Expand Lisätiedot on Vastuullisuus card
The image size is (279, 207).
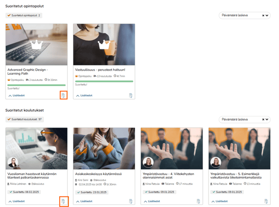tap(84, 96)
